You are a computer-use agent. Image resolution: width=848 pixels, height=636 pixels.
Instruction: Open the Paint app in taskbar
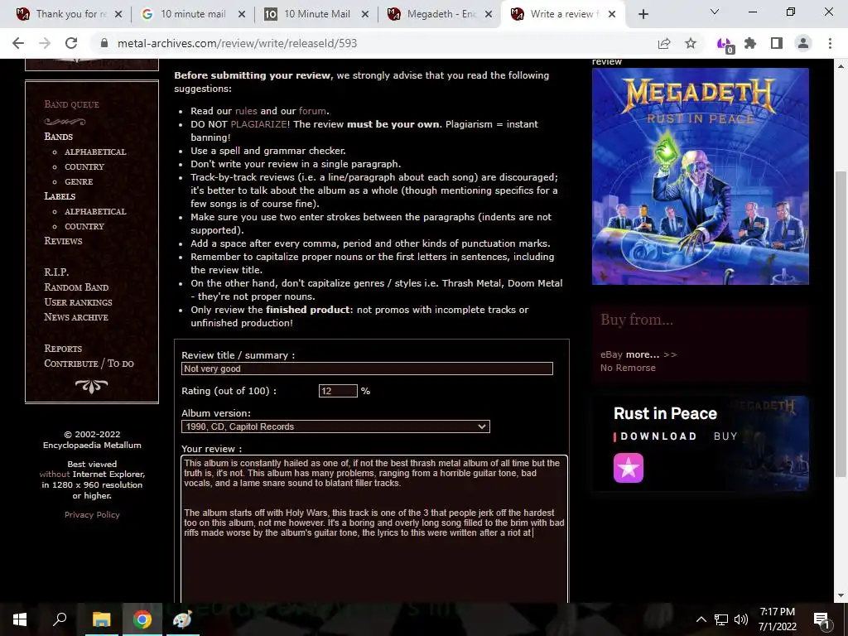(182, 619)
